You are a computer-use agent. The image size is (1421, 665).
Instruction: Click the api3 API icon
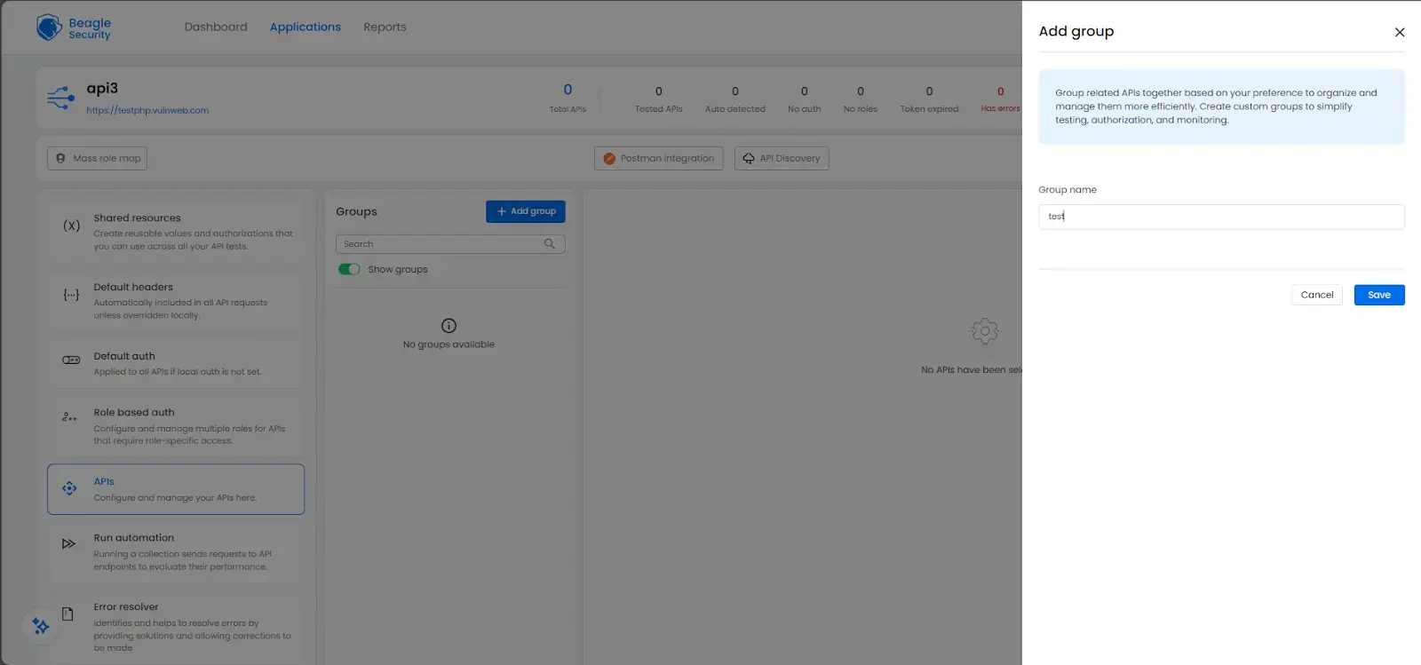[60, 98]
